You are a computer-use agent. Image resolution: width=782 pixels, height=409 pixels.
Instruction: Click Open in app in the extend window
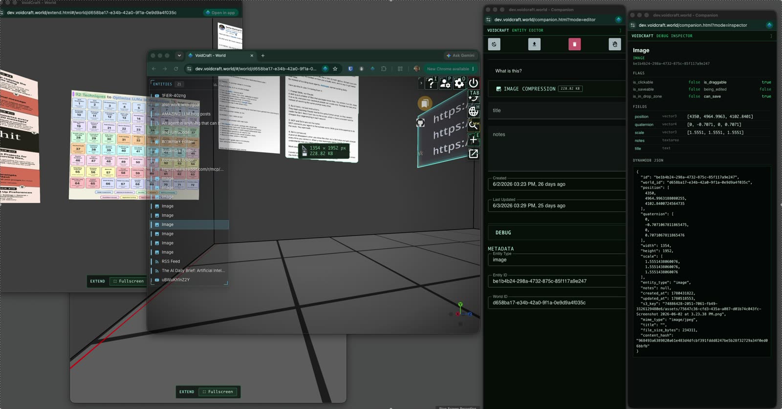coord(220,13)
